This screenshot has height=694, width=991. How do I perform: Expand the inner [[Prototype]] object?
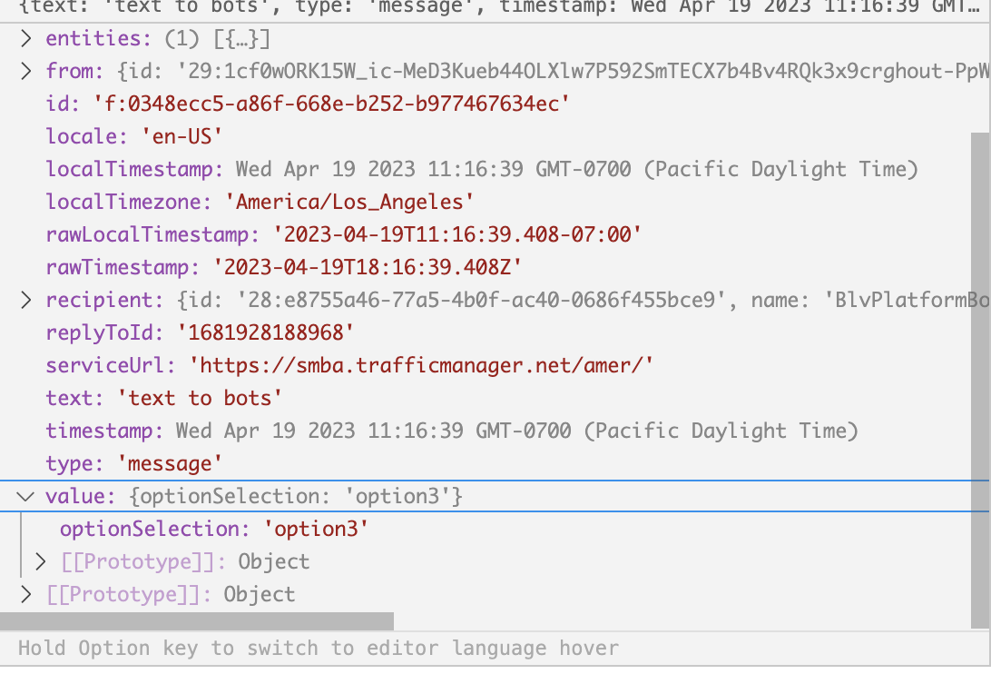tap(40, 561)
